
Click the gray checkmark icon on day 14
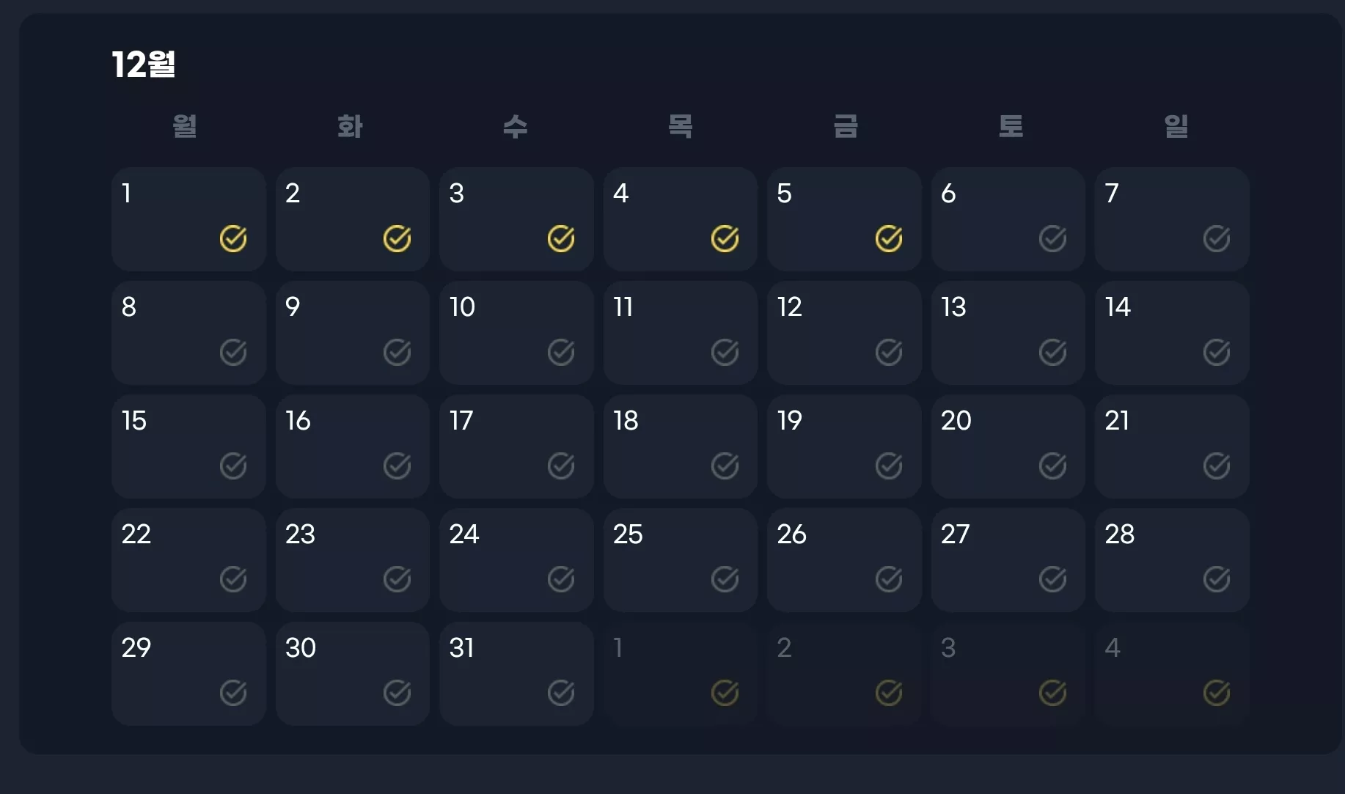1217,352
